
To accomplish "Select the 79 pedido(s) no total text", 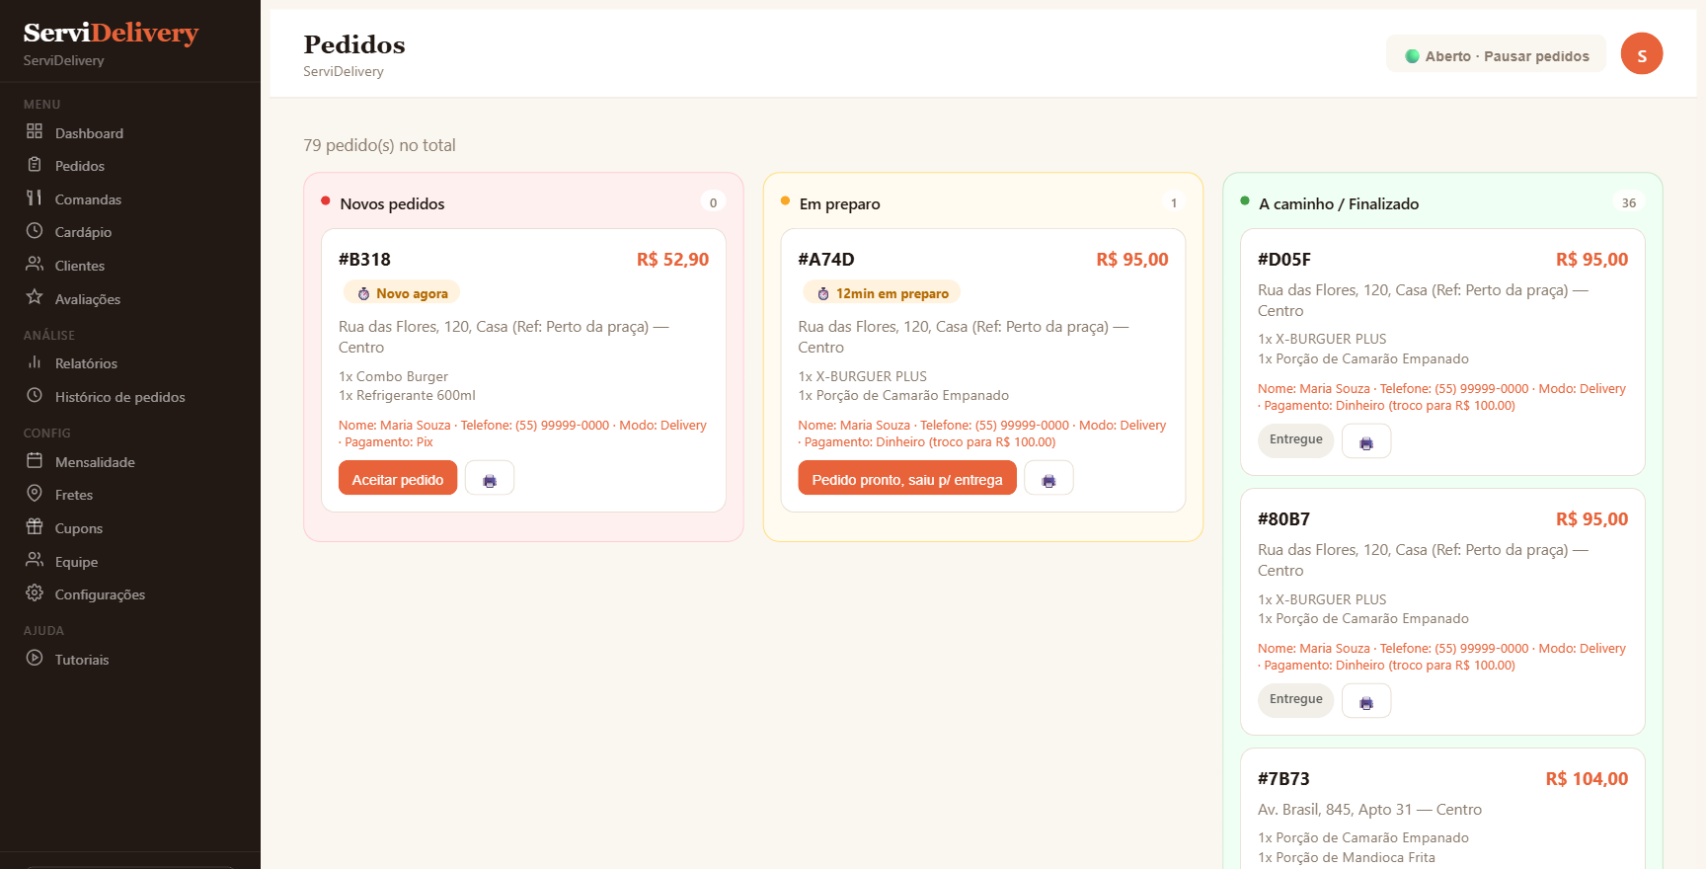I will click(x=379, y=145).
